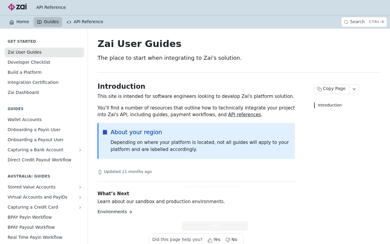390x244 pixels.
Task: Click the Home house icon
Action: [12, 22]
